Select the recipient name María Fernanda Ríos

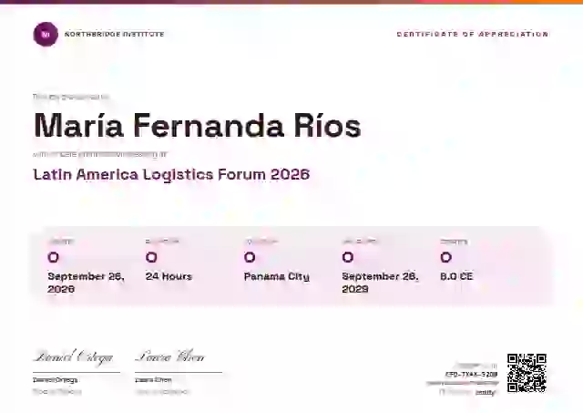coord(198,126)
